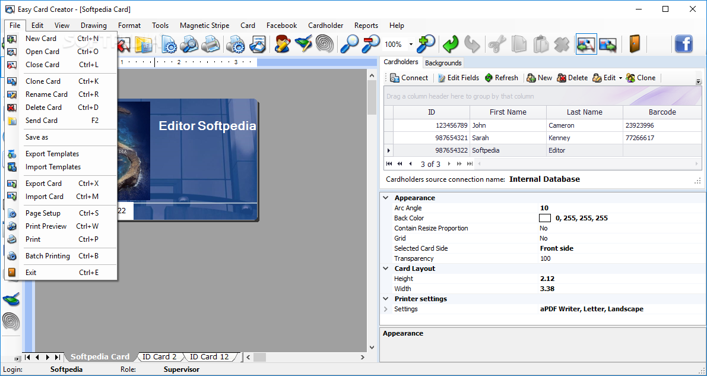Open the 100% zoom level dropdown arrow
This screenshot has height=376, width=707.
pos(411,44)
